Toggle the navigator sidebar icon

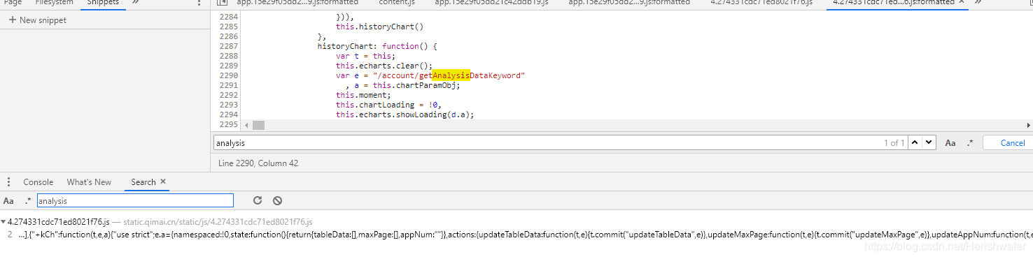pyautogui.click(x=221, y=3)
